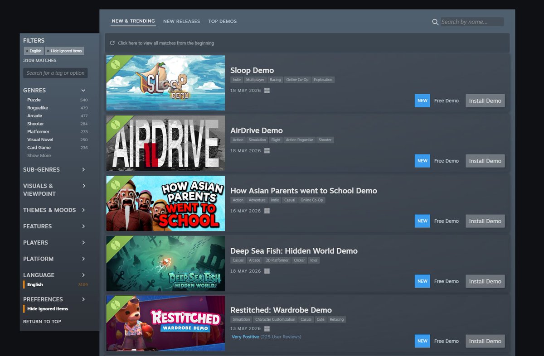Click the NEW badge on Sloop Demo
Screen dimensions: 544x356
[x=423, y=101]
